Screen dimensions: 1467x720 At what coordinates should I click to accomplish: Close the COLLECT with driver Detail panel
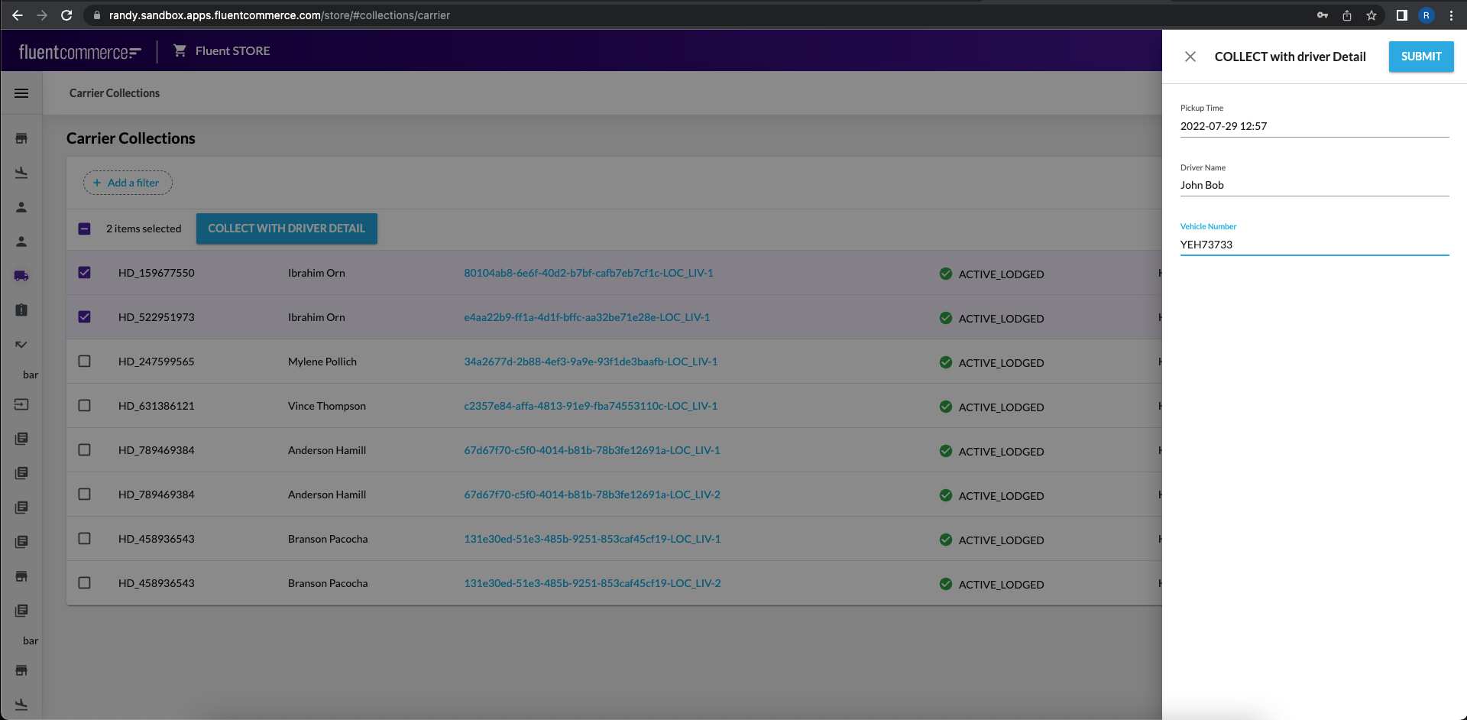[x=1190, y=57]
